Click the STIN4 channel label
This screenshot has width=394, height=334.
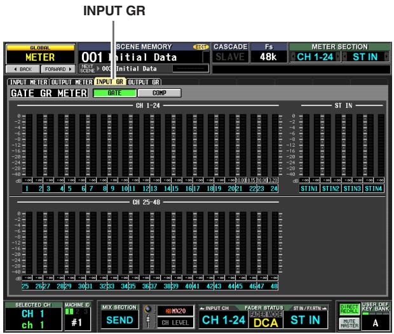click(x=373, y=189)
